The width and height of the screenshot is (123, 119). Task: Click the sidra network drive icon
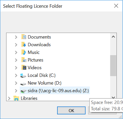(x=23, y=91)
